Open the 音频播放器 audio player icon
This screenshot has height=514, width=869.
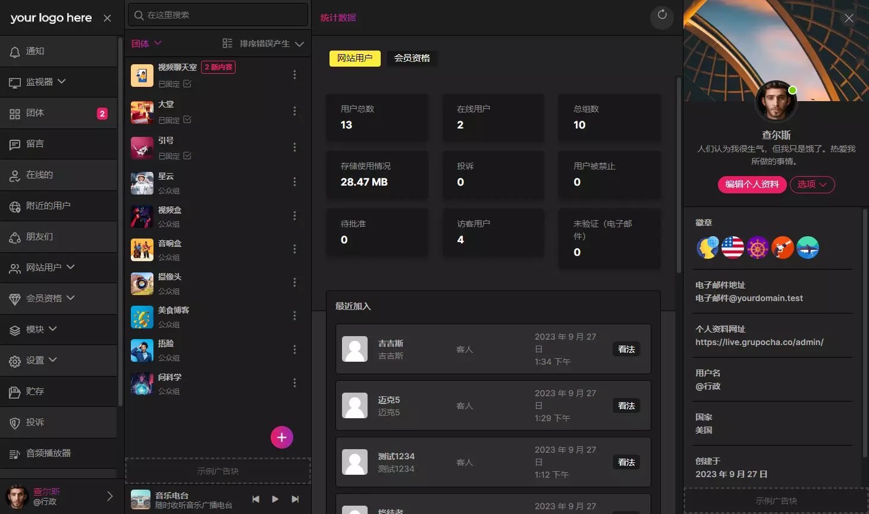click(15, 454)
